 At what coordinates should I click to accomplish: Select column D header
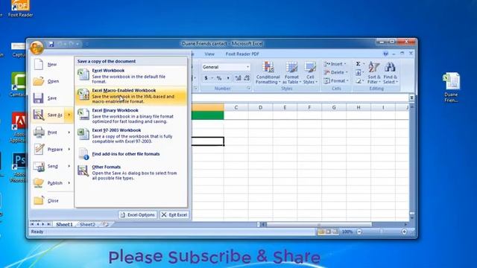coord(260,107)
